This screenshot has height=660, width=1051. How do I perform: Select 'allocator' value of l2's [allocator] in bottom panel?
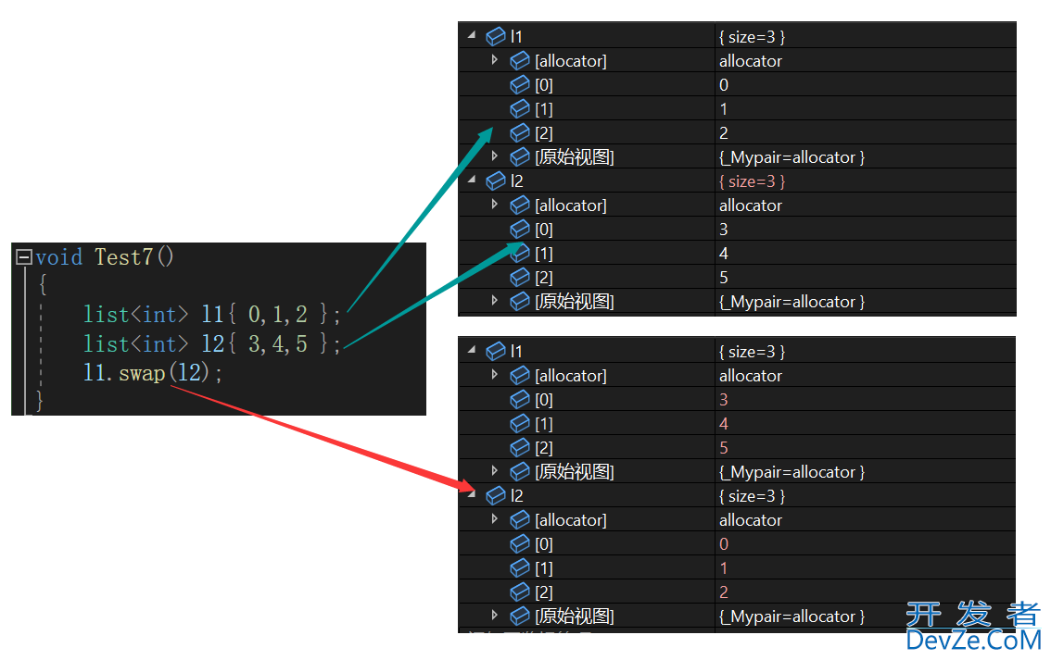click(751, 520)
